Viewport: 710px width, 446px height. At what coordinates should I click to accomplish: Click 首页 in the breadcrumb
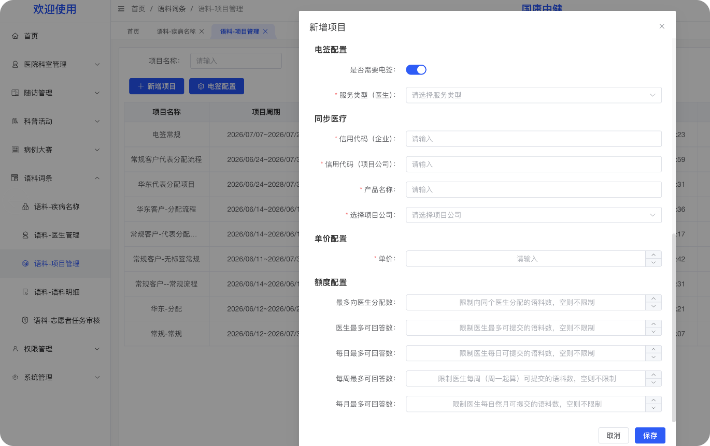click(x=138, y=9)
